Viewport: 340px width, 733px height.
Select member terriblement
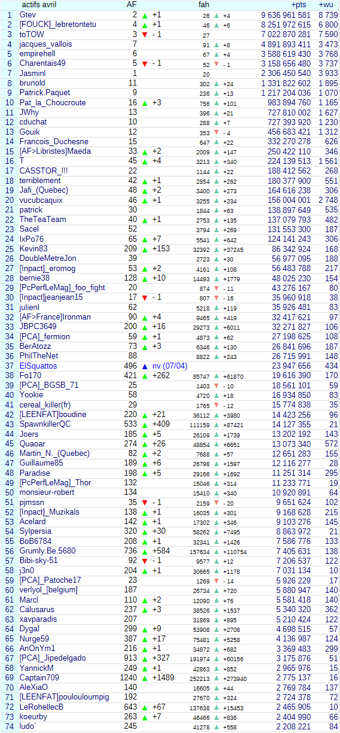click(x=39, y=180)
